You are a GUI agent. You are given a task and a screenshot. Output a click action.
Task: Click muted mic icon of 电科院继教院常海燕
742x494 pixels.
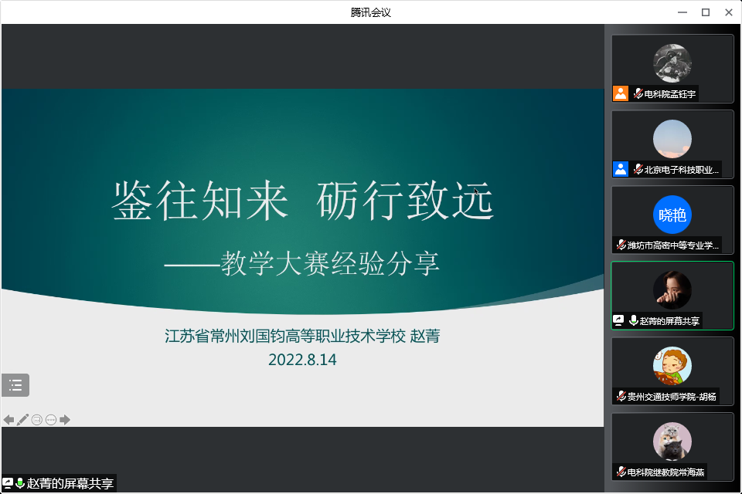point(621,472)
